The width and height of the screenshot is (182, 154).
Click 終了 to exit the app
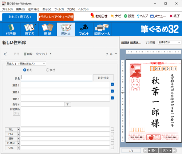(175, 16)
